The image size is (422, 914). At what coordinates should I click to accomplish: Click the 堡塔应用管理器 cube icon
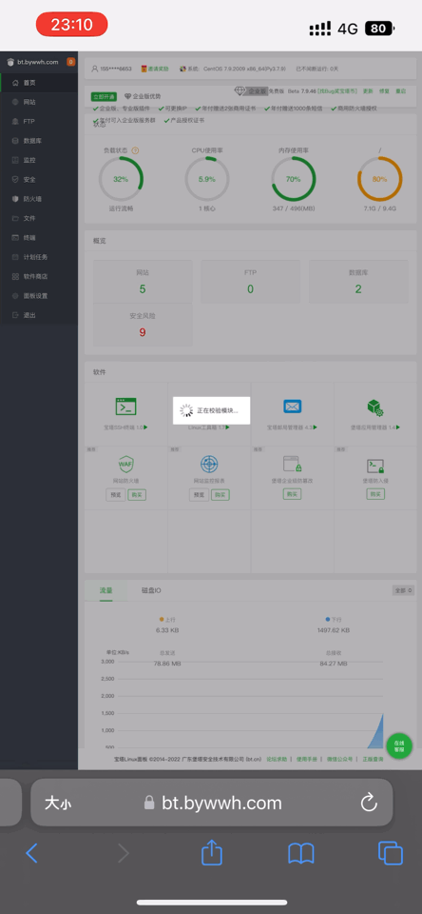click(374, 407)
